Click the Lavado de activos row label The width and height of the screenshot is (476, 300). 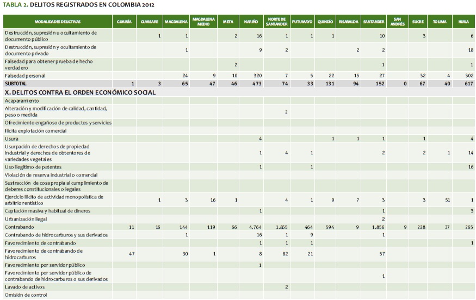point(24,287)
